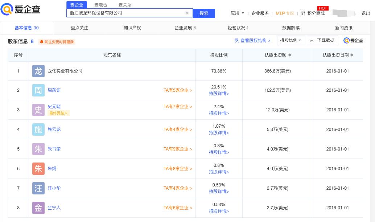Switch to the 知识产权 tab
This screenshot has height=222, width=375.
tap(132, 28)
